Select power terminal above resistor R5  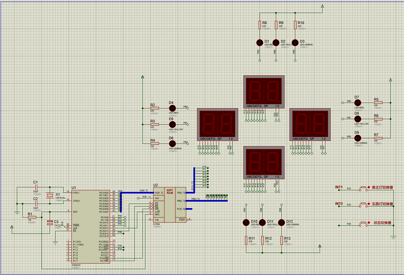[390, 80]
